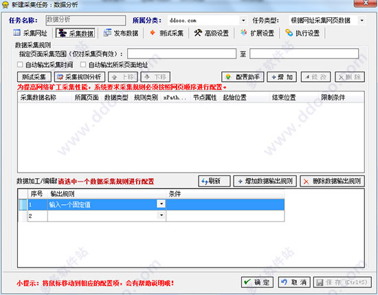
Task: Open 高级设置 tools icon
Action: click(x=198, y=33)
